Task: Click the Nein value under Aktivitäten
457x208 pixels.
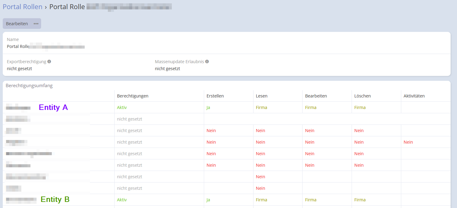Action: pyautogui.click(x=408, y=142)
